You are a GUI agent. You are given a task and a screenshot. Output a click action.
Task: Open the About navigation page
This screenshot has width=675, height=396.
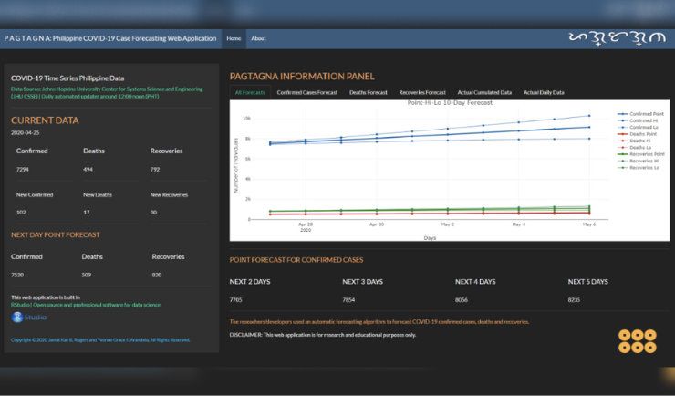click(258, 38)
